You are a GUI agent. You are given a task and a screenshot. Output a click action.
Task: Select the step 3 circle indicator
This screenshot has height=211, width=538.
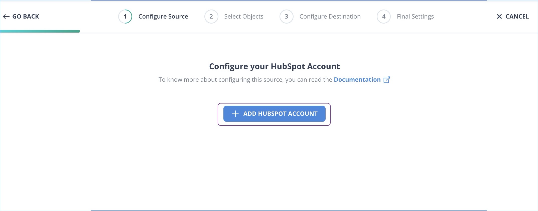(286, 16)
